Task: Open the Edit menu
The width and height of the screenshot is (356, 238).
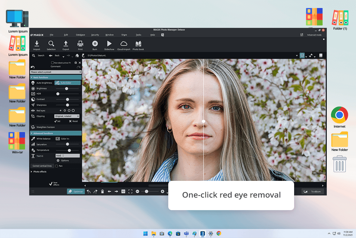Action: coord(66,35)
